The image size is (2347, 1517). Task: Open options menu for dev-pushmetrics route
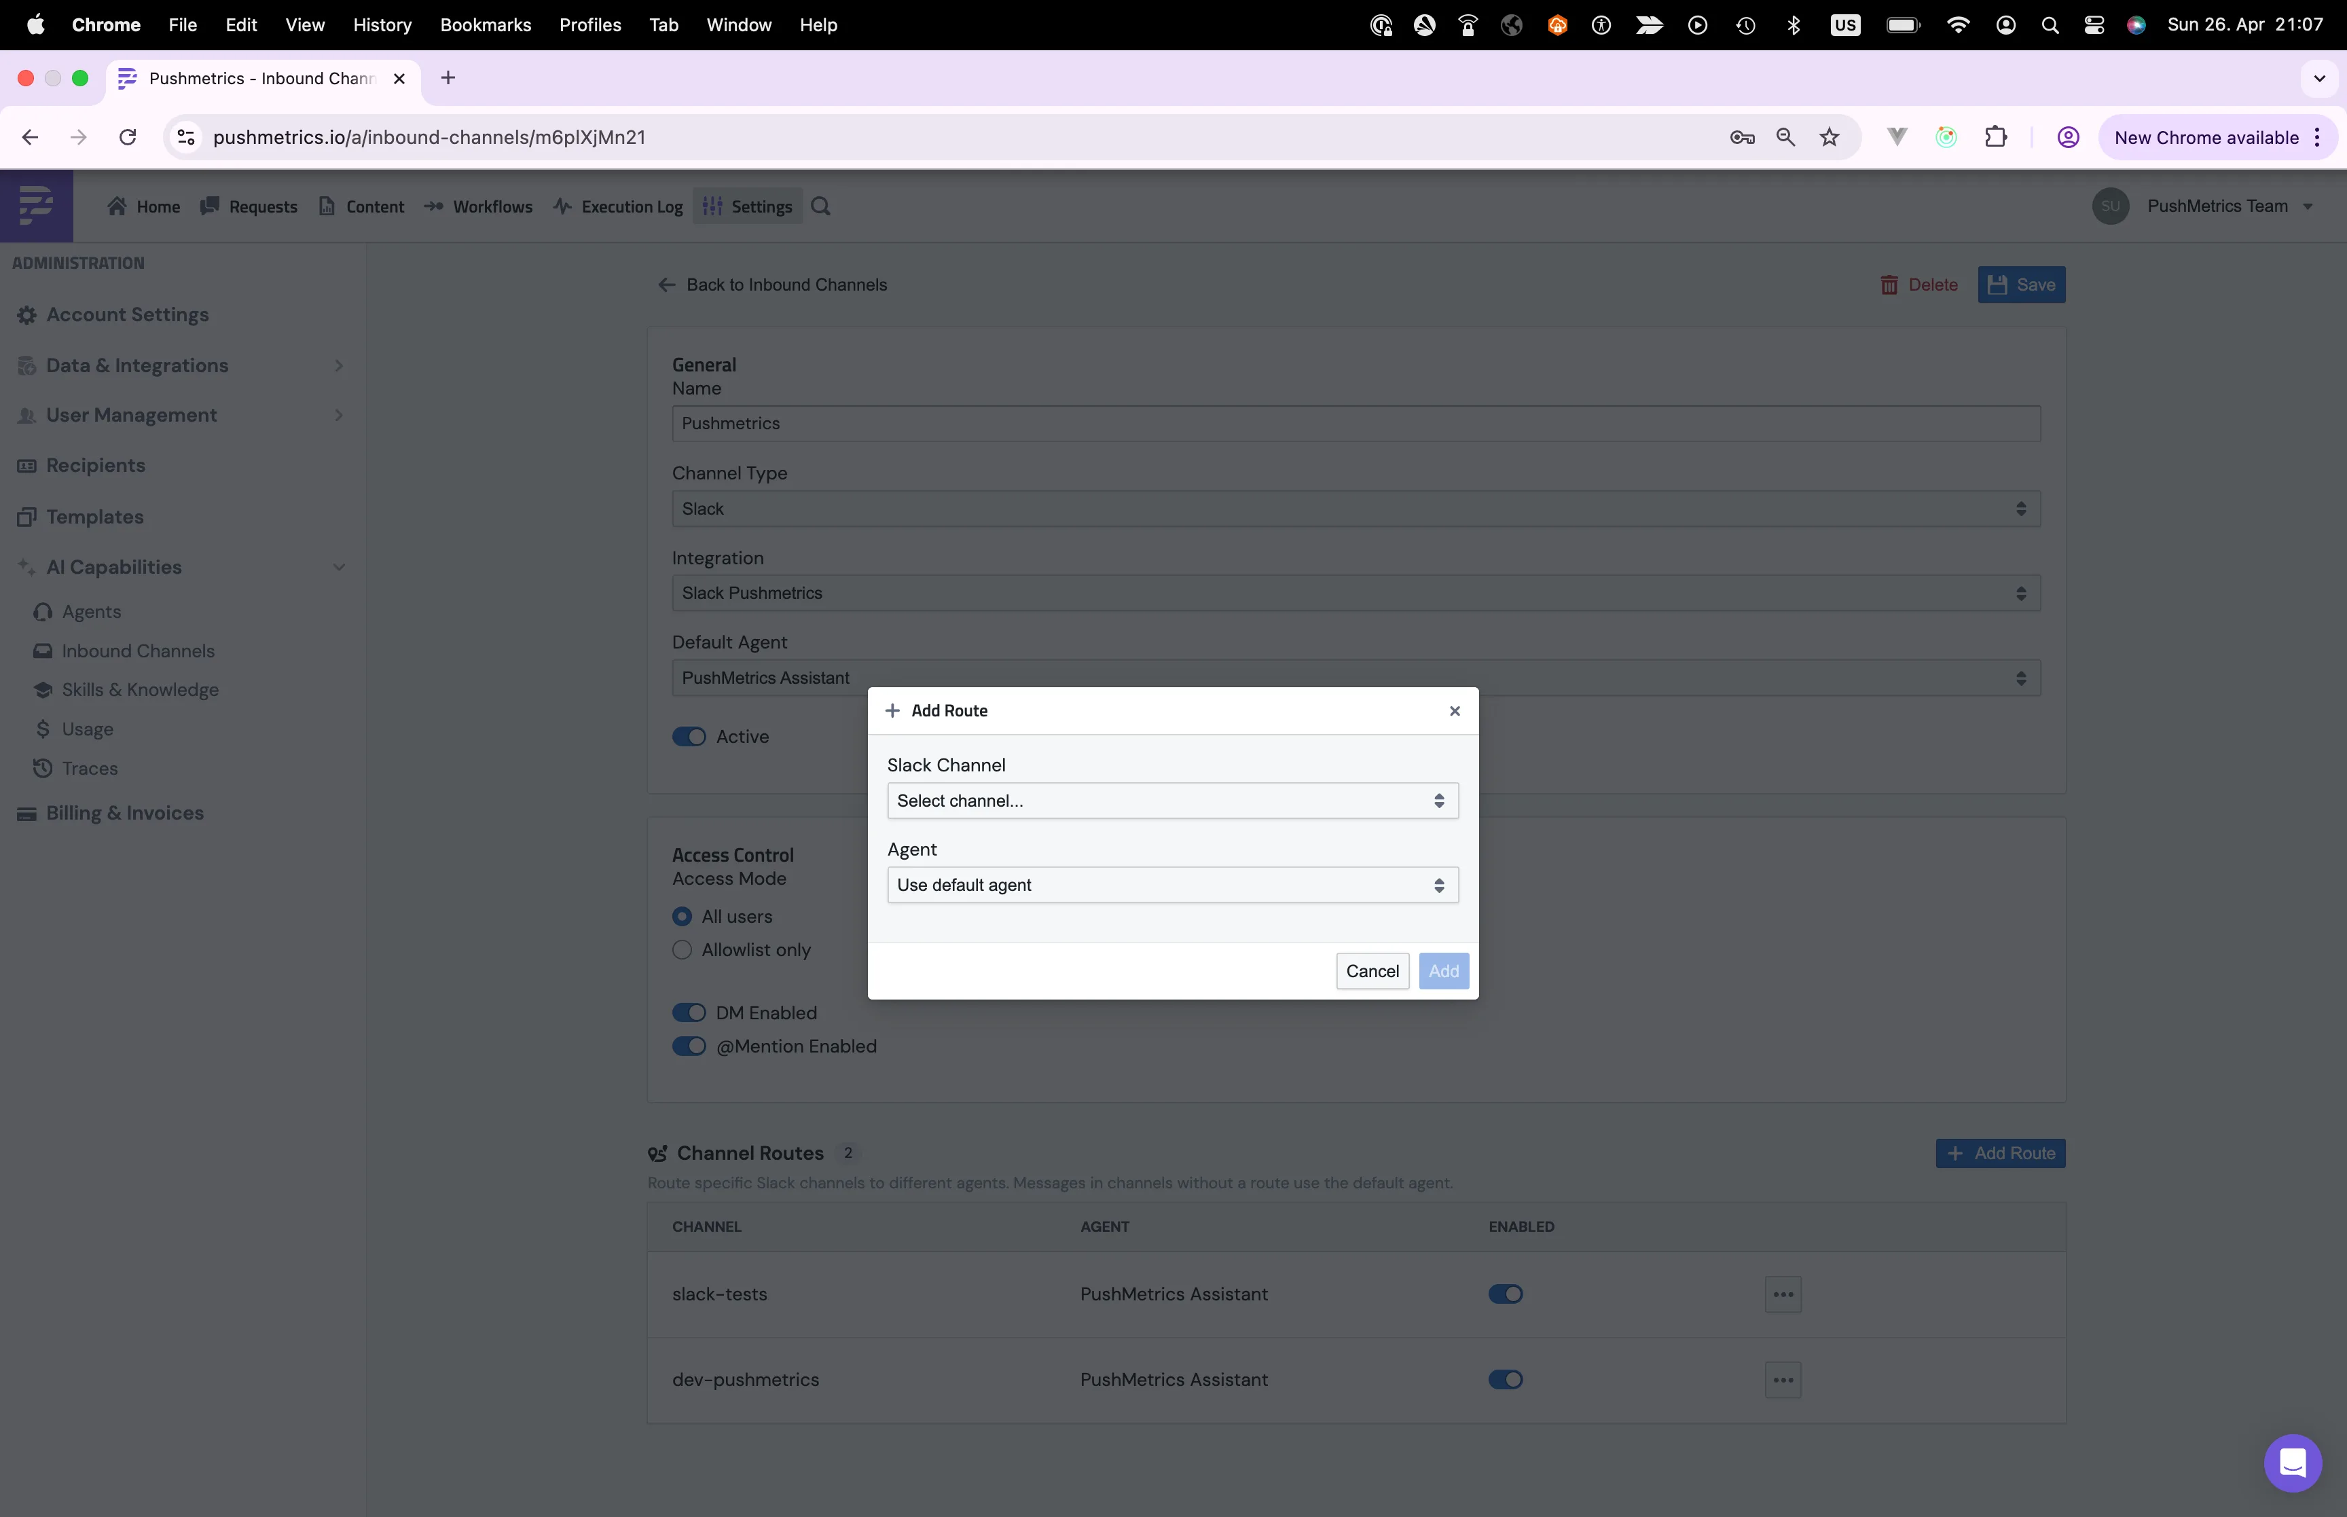click(x=1783, y=1380)
